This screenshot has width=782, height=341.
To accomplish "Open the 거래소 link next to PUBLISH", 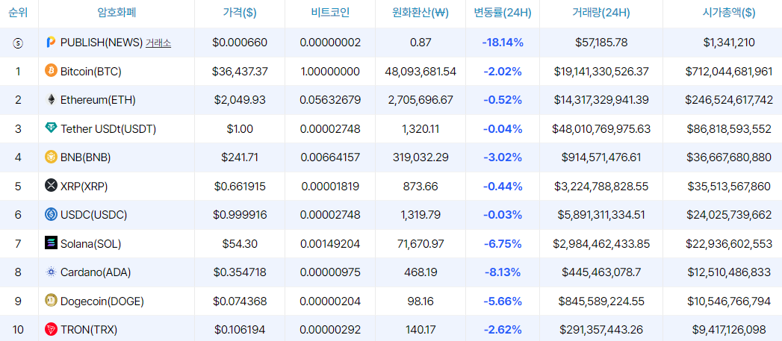I will [x=158, y=43].
